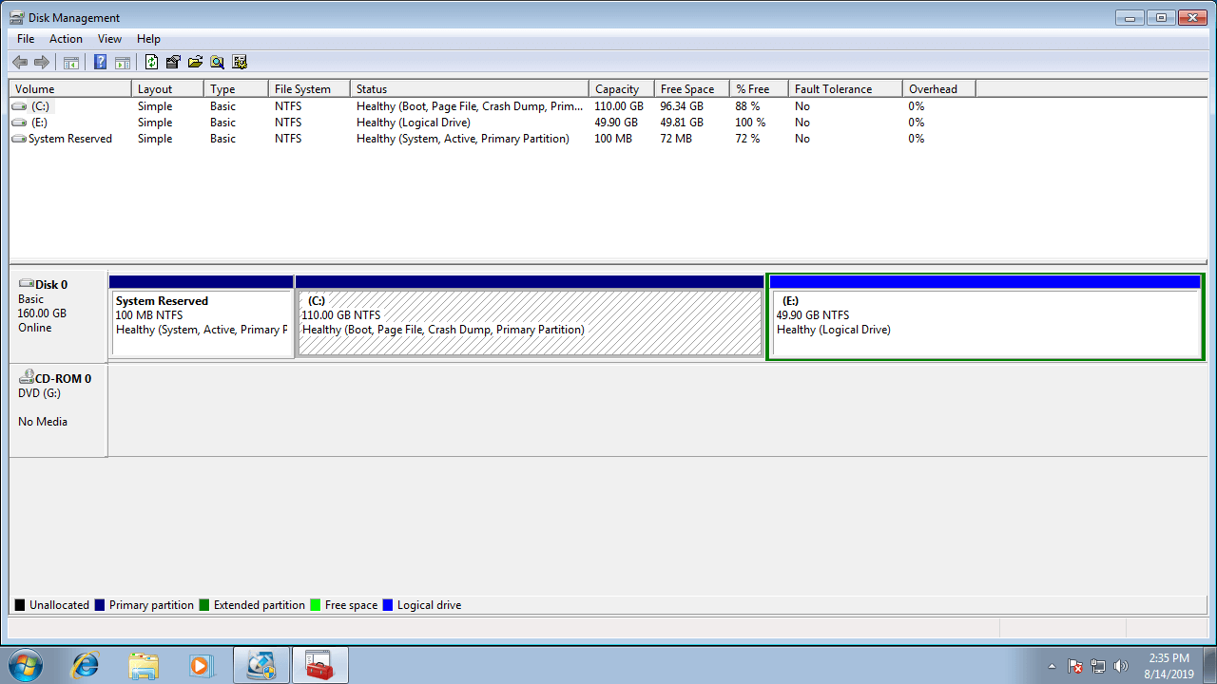Image resolution: width=1217 pixels, height=684 pixels.
Task: Click the Logical drive blue legend swatch
Action: pyautogui.click(x=388, y=605)
